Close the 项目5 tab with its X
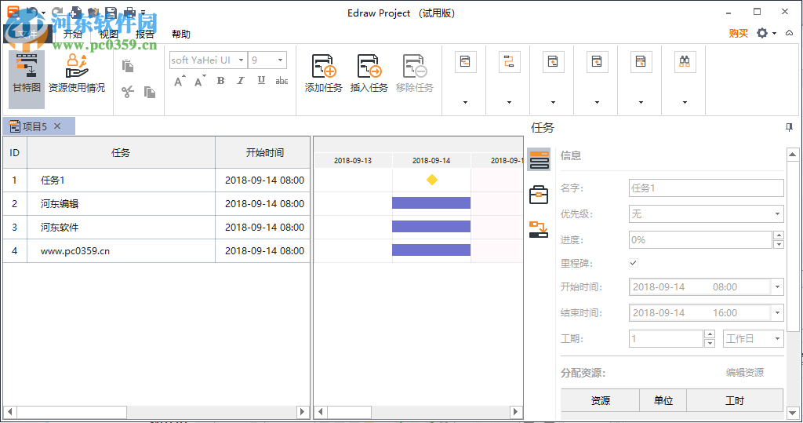Screen dimensions: 803x423 click(57, 126)
